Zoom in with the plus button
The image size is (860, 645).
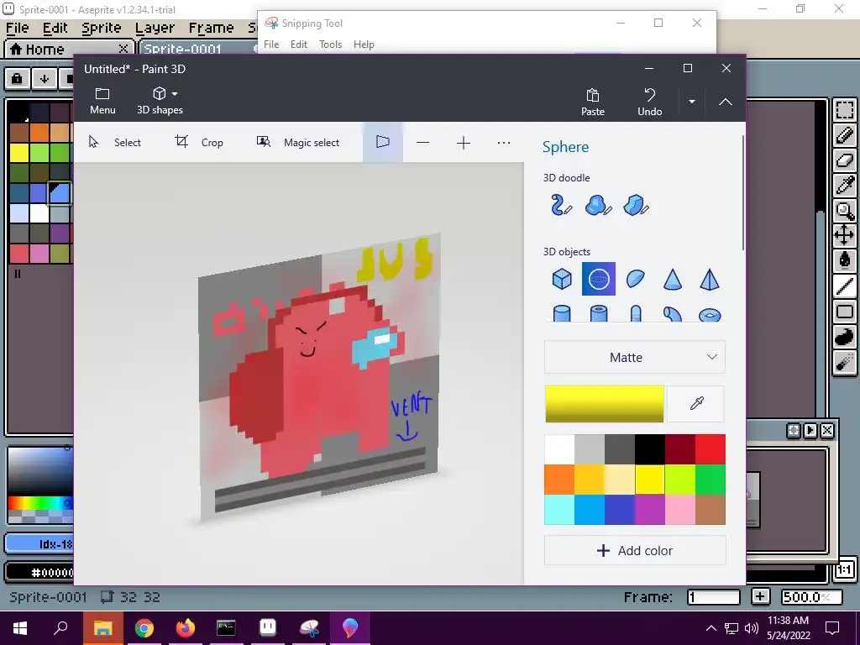click(464, 143)
